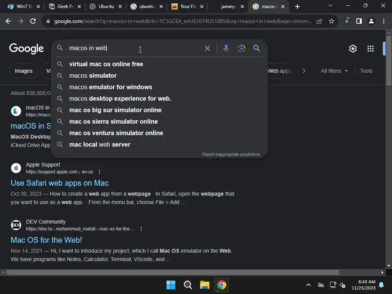Click the display tray icon
This screenshot has height=294, width=392.
pos(333,285)
